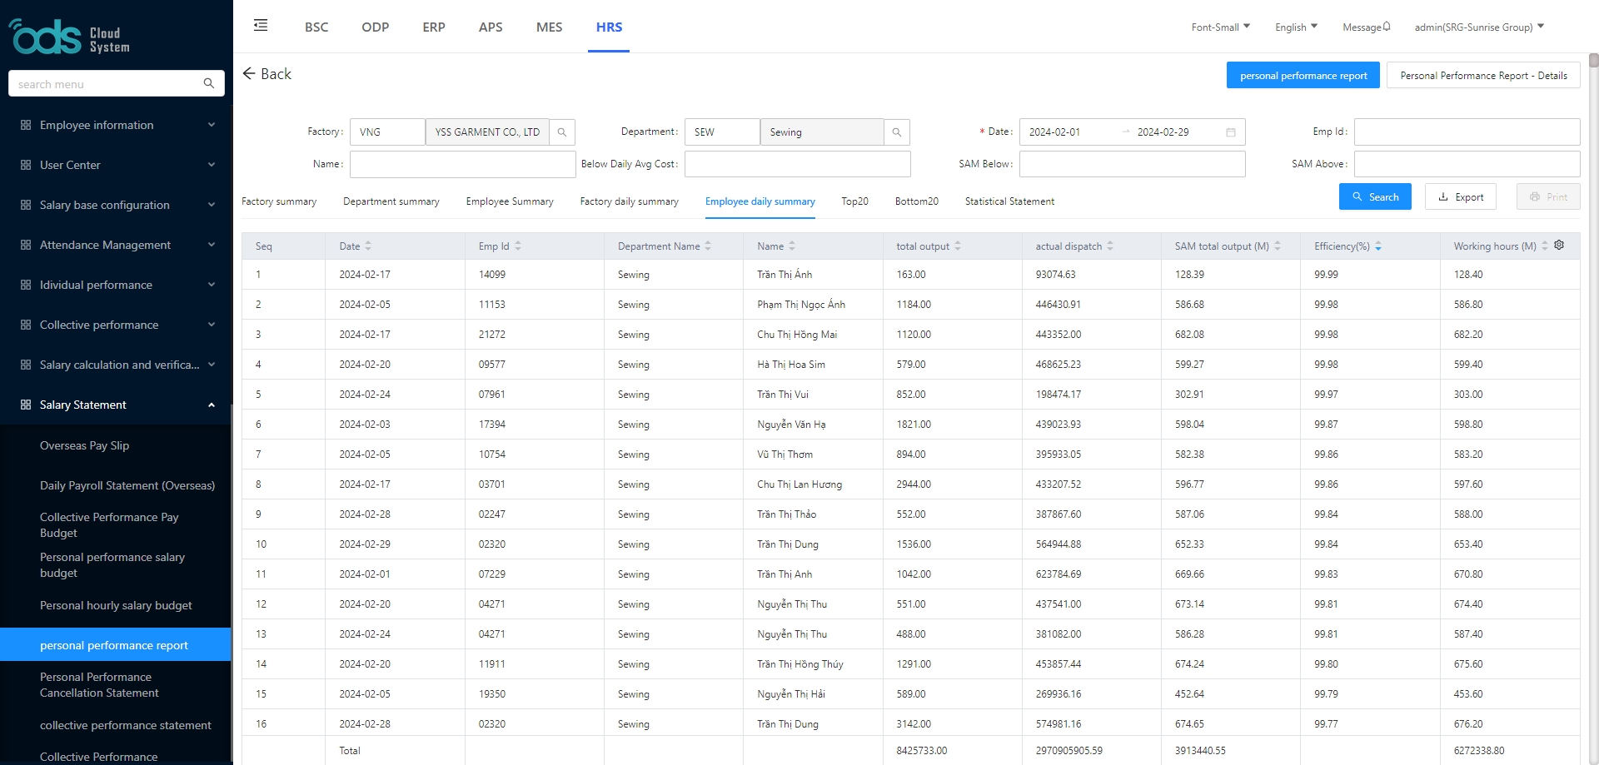Screen dimensions: 1599x765
Task: Expand the Employee information menu
Action: (117, 125)
